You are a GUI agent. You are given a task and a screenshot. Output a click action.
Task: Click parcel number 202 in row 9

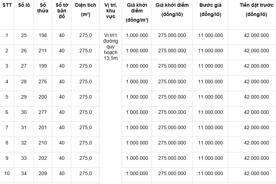(x=42, y=158)
